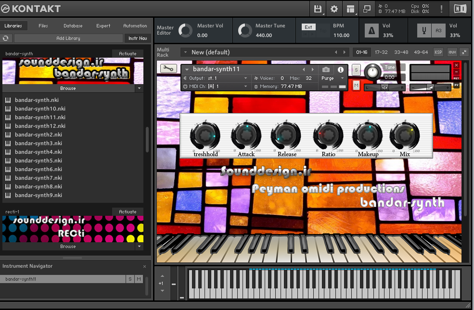Toggle the tuning fork reference tone
The image size is (474, 310).
click(x=424, y=30)
